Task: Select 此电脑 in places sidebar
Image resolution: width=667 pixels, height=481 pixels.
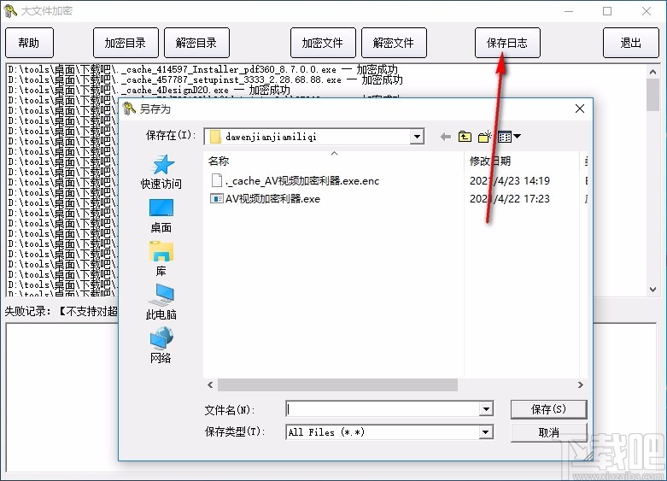Action: (161, 302)
